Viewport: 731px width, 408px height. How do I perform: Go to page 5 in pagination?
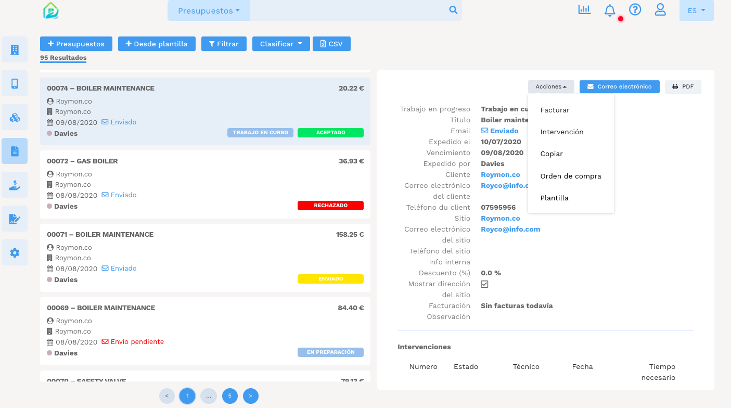pos(229,396)
